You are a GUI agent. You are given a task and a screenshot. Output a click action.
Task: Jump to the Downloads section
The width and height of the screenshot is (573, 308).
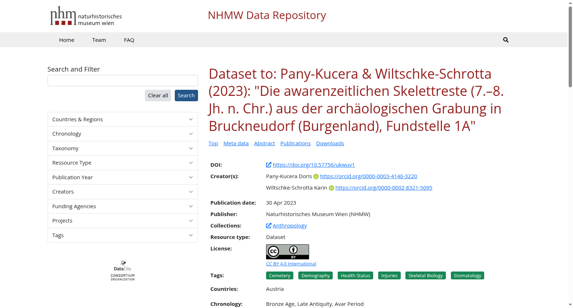[330, 143]
